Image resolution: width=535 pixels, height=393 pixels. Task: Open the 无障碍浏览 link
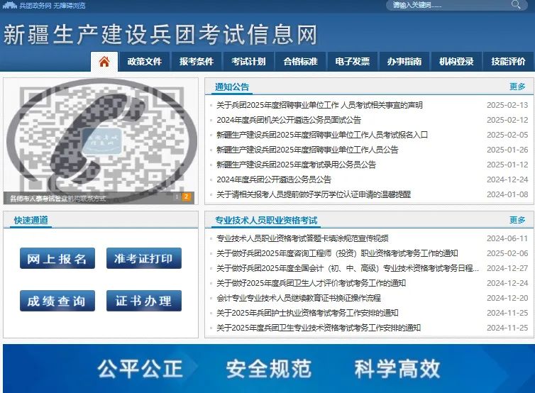70,6
